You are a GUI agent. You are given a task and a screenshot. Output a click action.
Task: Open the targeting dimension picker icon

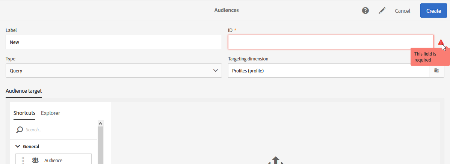tap(436, 71)
